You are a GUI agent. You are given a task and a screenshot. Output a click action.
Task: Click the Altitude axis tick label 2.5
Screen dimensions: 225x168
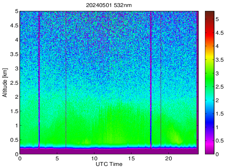click(x=14, y=83)
